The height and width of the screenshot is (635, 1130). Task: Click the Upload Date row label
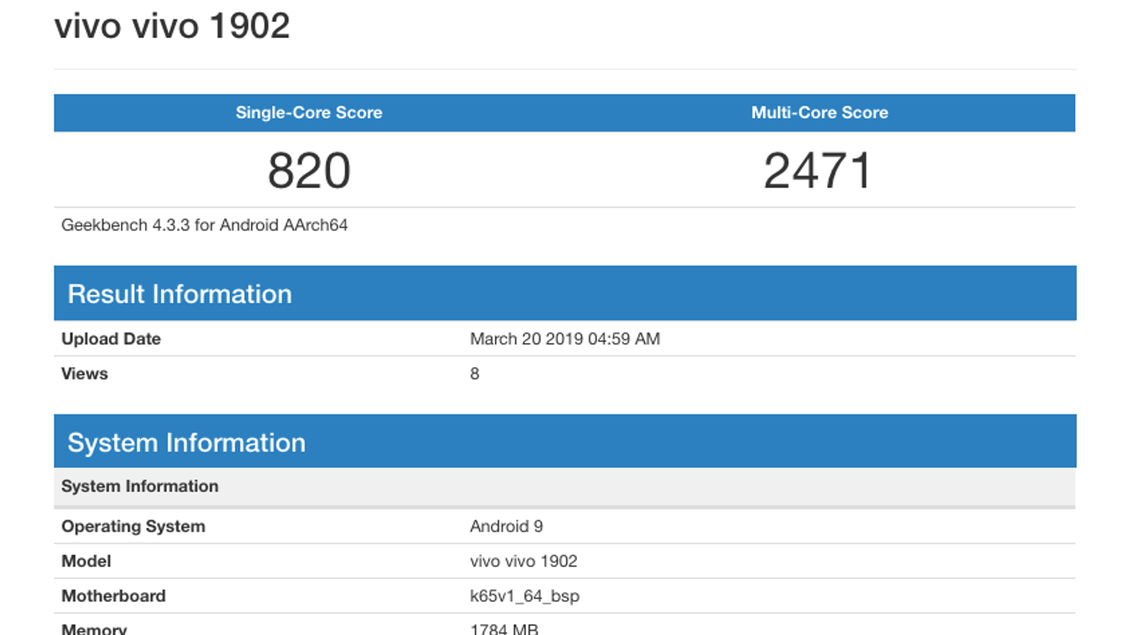coord(111,339)
